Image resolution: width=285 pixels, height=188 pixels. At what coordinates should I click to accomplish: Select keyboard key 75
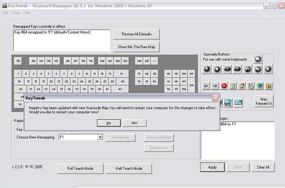(139, 74)
